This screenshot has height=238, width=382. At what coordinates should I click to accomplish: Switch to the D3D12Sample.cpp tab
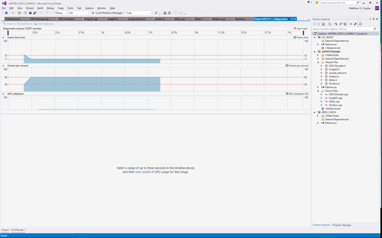click(39, 19)
